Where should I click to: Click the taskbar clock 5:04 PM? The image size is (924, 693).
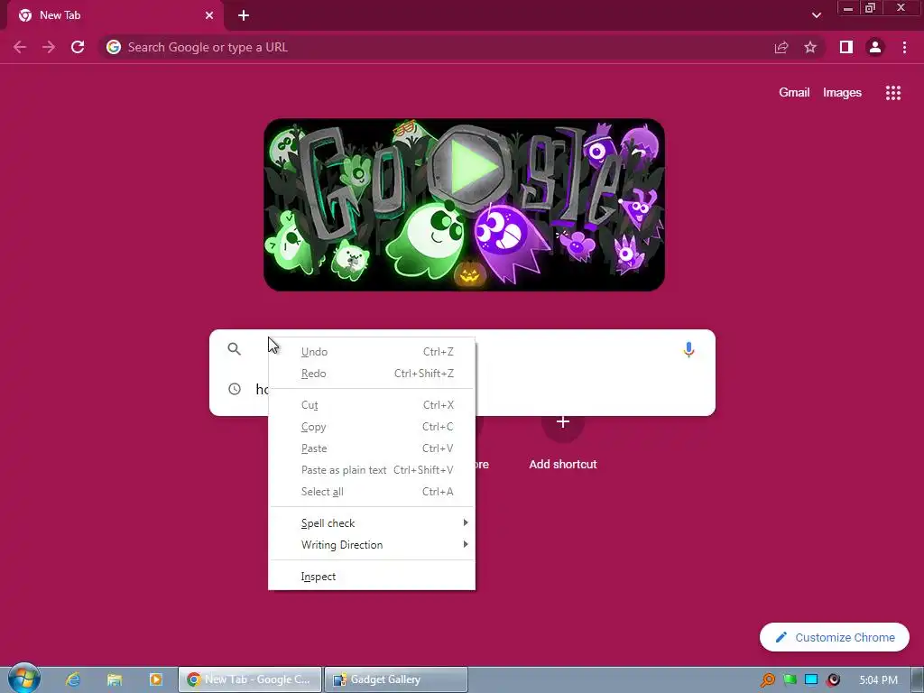pos(879,680)
